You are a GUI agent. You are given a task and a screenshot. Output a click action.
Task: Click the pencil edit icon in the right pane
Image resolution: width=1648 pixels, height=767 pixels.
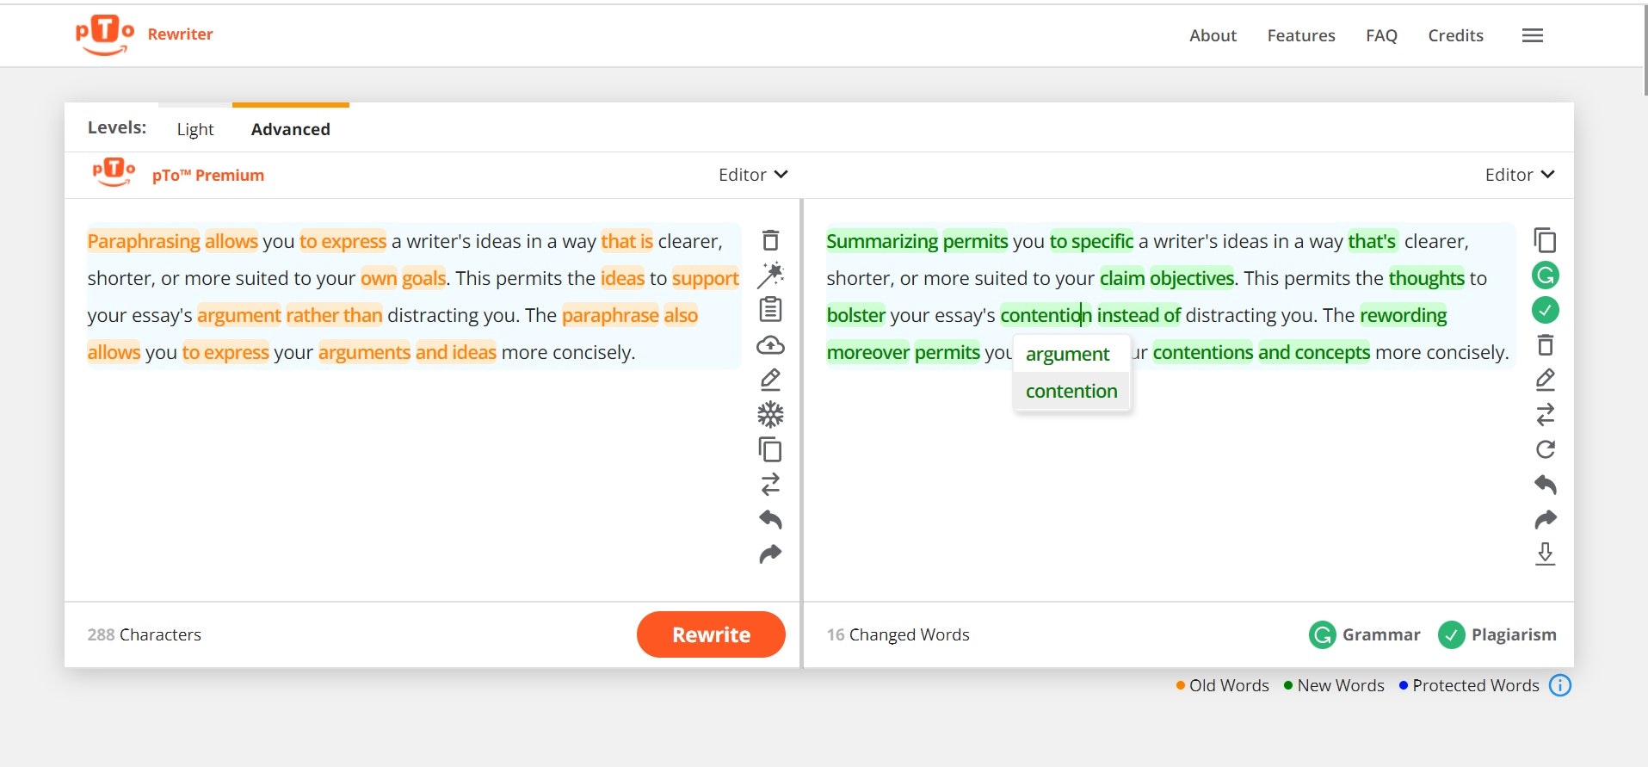[x=1546, y=380]
